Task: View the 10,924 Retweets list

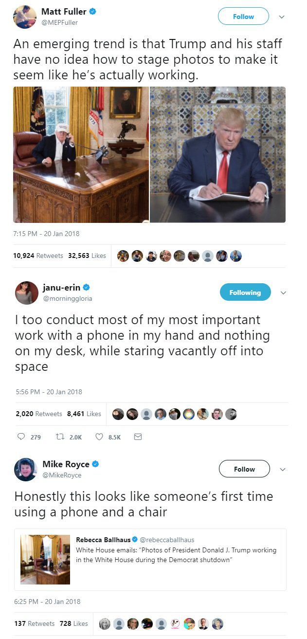Action: (x=38, y=256)
